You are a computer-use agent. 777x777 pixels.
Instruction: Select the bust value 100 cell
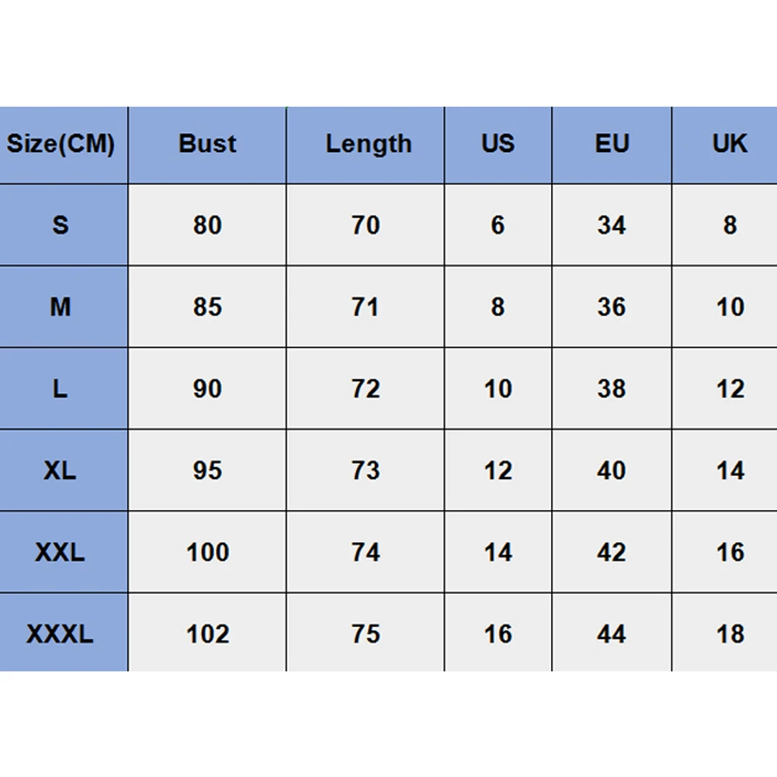(x=207, y=552)
